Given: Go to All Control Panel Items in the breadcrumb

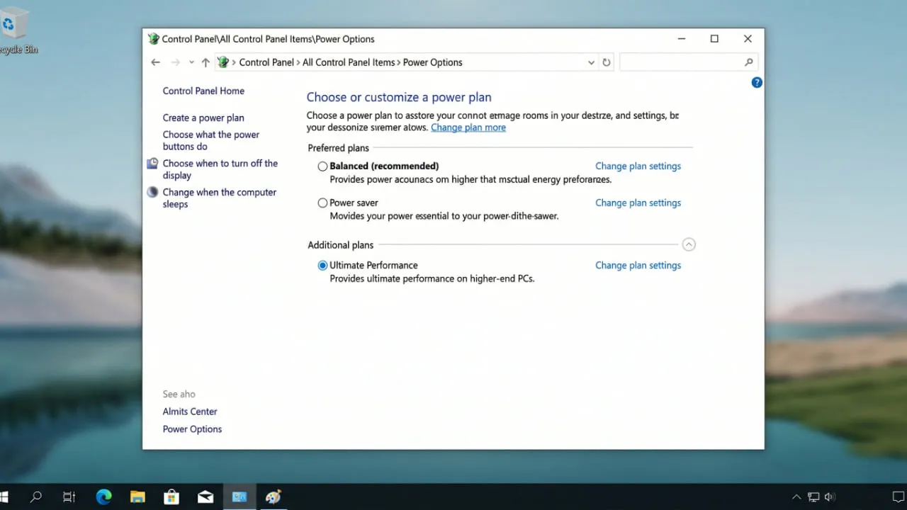Looking at the screenshot, I should [348, 62].
